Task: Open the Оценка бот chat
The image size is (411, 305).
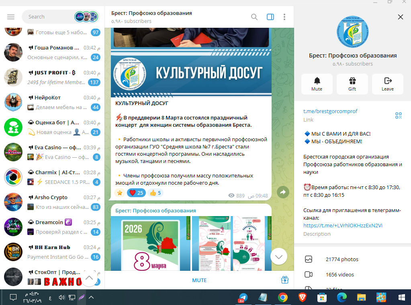Action: (52, 127)
